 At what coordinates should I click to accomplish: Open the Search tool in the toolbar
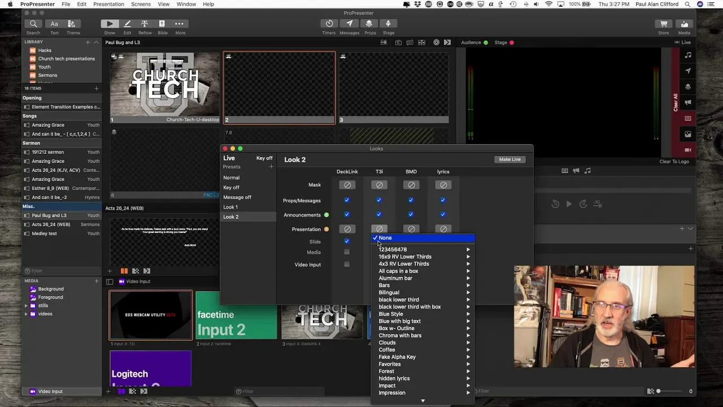click(33, 24)
